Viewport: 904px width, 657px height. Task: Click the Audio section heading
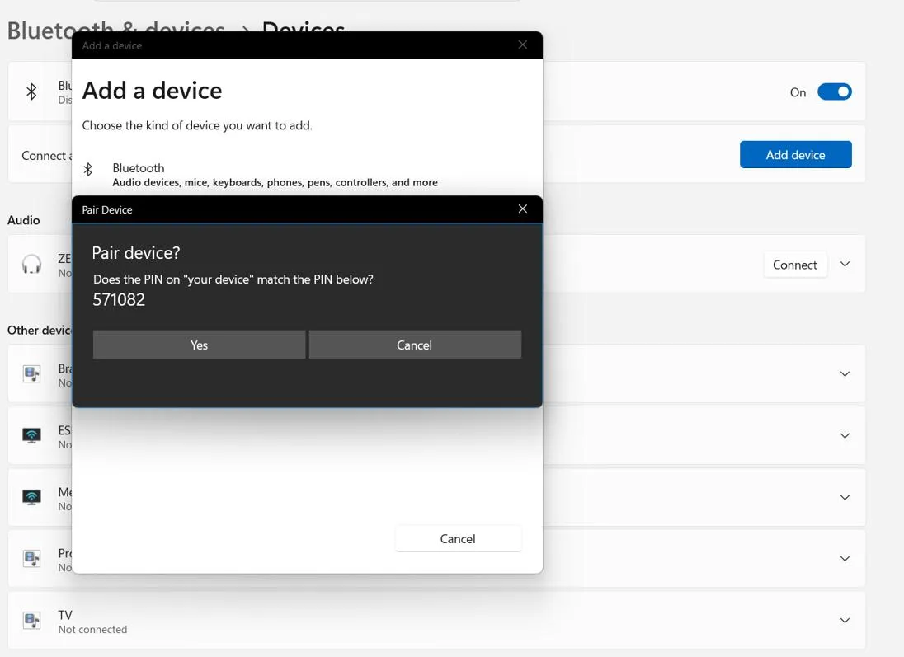click(24, 220)
